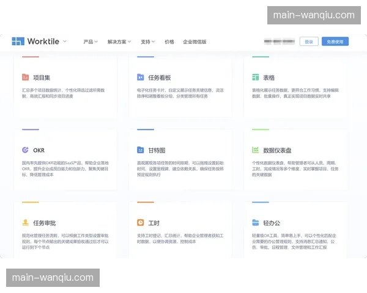Click the green 表格 table icon

[255, 77]
